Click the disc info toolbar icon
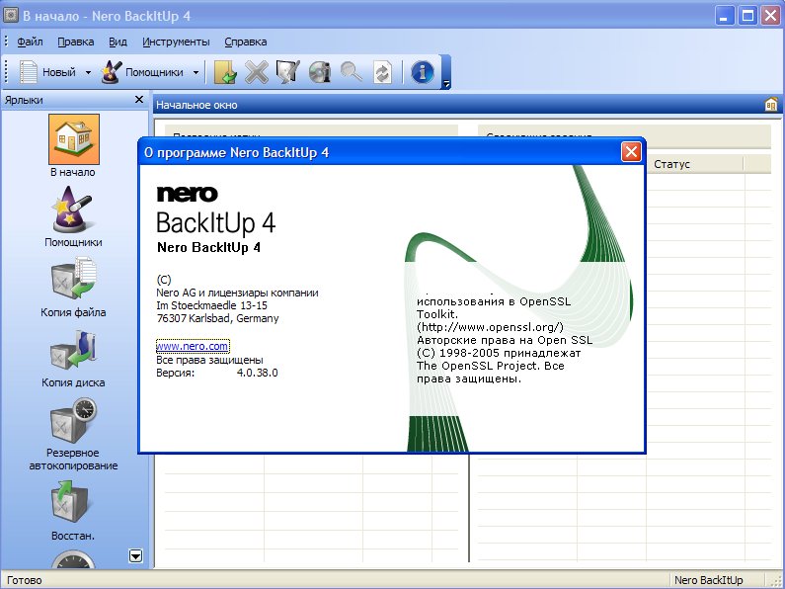This screenshot has height=589, width=785. pos(319,72)
